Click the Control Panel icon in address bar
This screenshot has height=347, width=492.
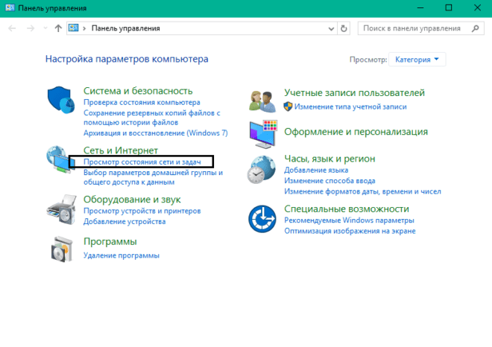(73, 28)
